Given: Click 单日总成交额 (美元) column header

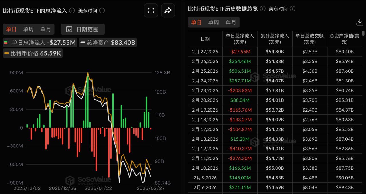Looking at the screenshot, I should pyautogui.click(x=310, y=39).
